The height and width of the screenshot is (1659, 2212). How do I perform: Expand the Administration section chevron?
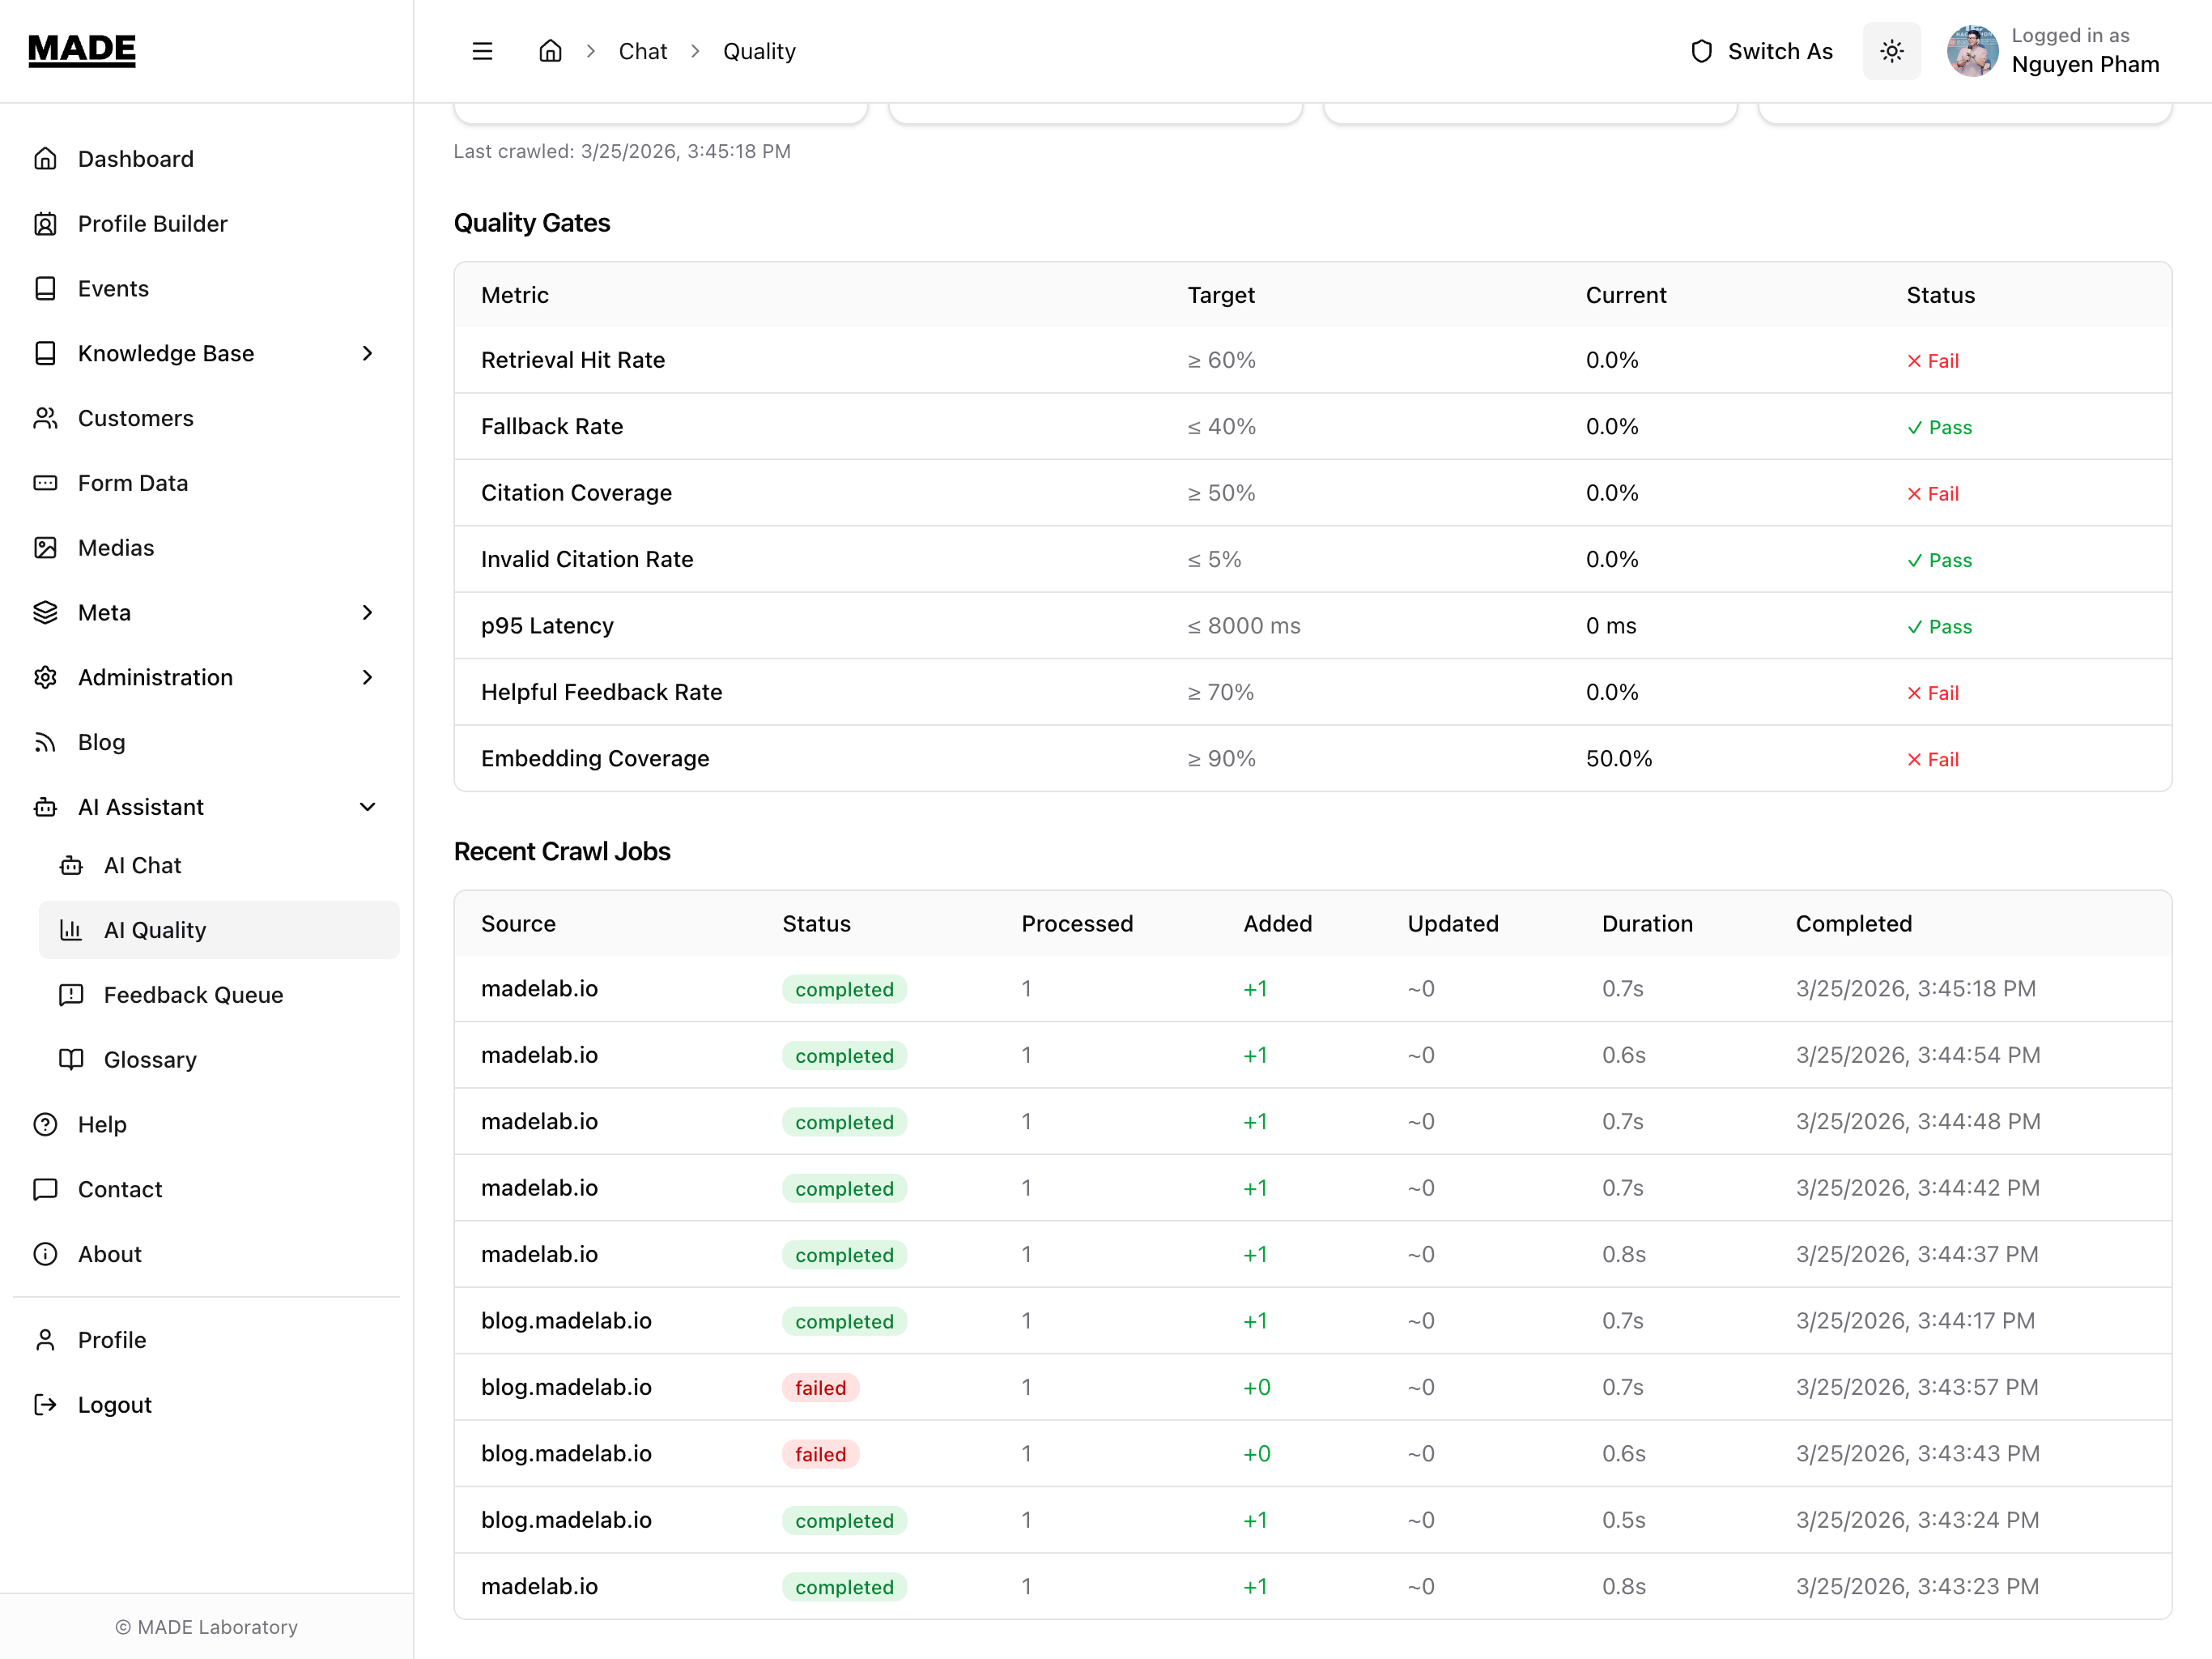(367, 677)
